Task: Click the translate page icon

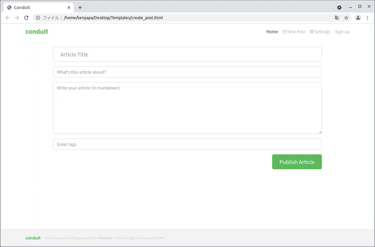Action: [x=337, y=18]
